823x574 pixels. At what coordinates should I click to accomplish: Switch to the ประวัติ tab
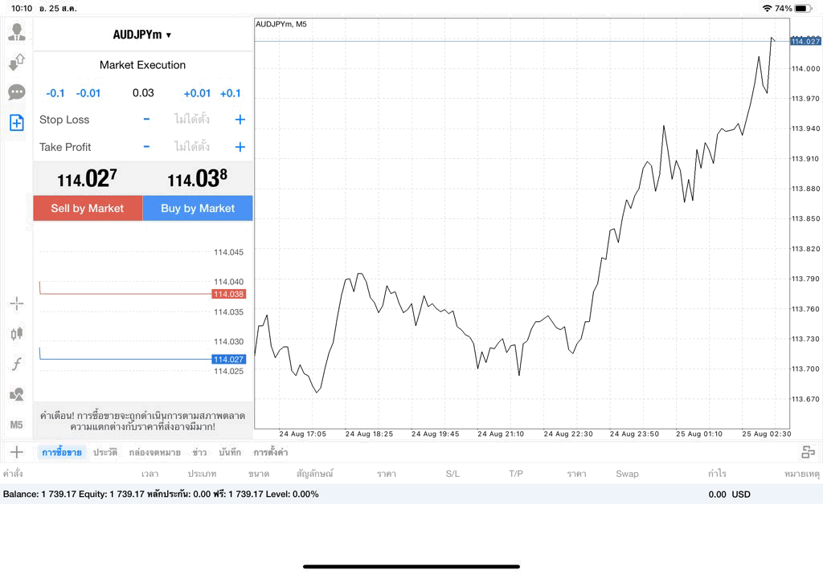pos(105,453)
